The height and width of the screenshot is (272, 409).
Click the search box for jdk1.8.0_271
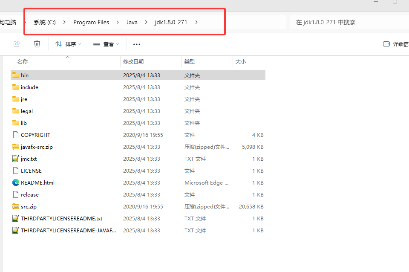point(349,23)
